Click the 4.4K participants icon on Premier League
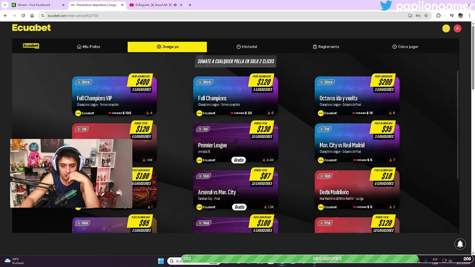Image resolution: width=475 pixels, height=267 pixels. [x=268, y=160]
